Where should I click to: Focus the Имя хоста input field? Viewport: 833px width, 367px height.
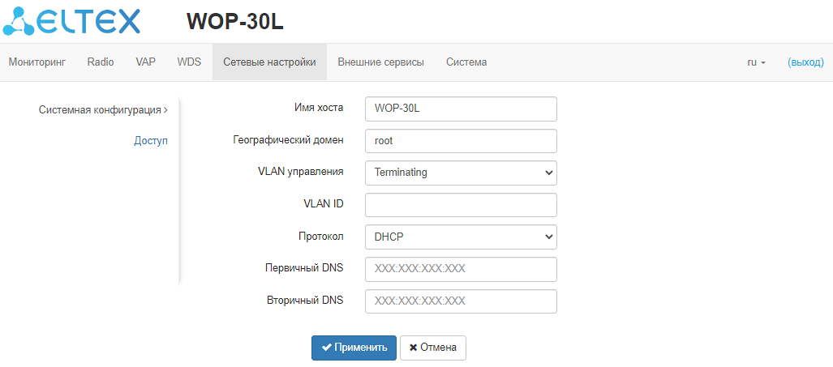coord(461,109)
